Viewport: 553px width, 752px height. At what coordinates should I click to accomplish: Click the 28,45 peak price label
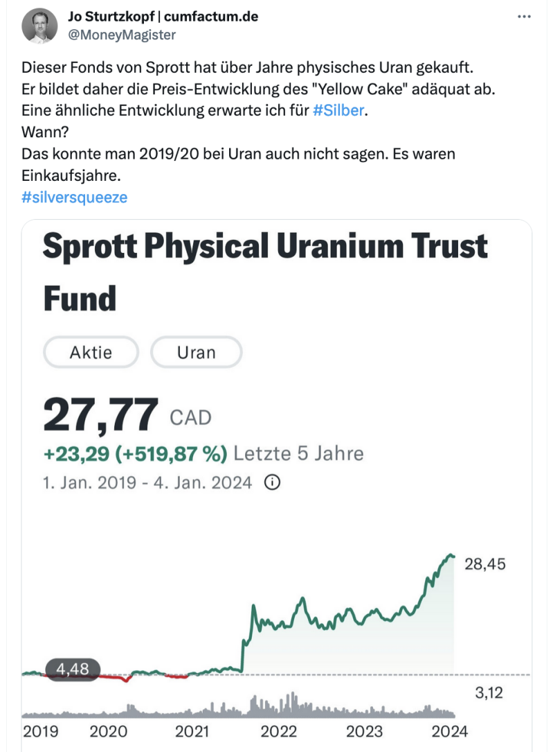(484, 564)
